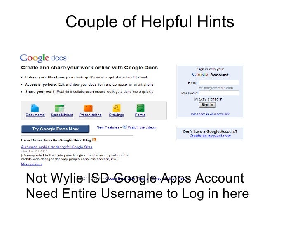Viewport: 300px width, 225px height.
Task: Click Try Google Docs Now button
Action: pos(55,129)
